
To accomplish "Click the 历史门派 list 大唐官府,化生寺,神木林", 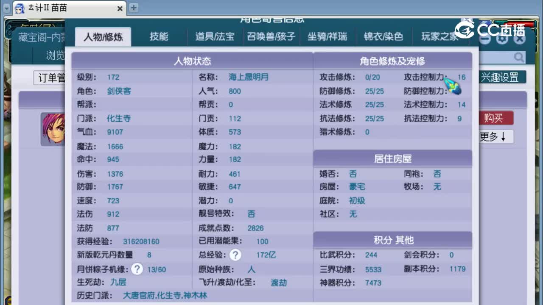I will tap(165, 295).
